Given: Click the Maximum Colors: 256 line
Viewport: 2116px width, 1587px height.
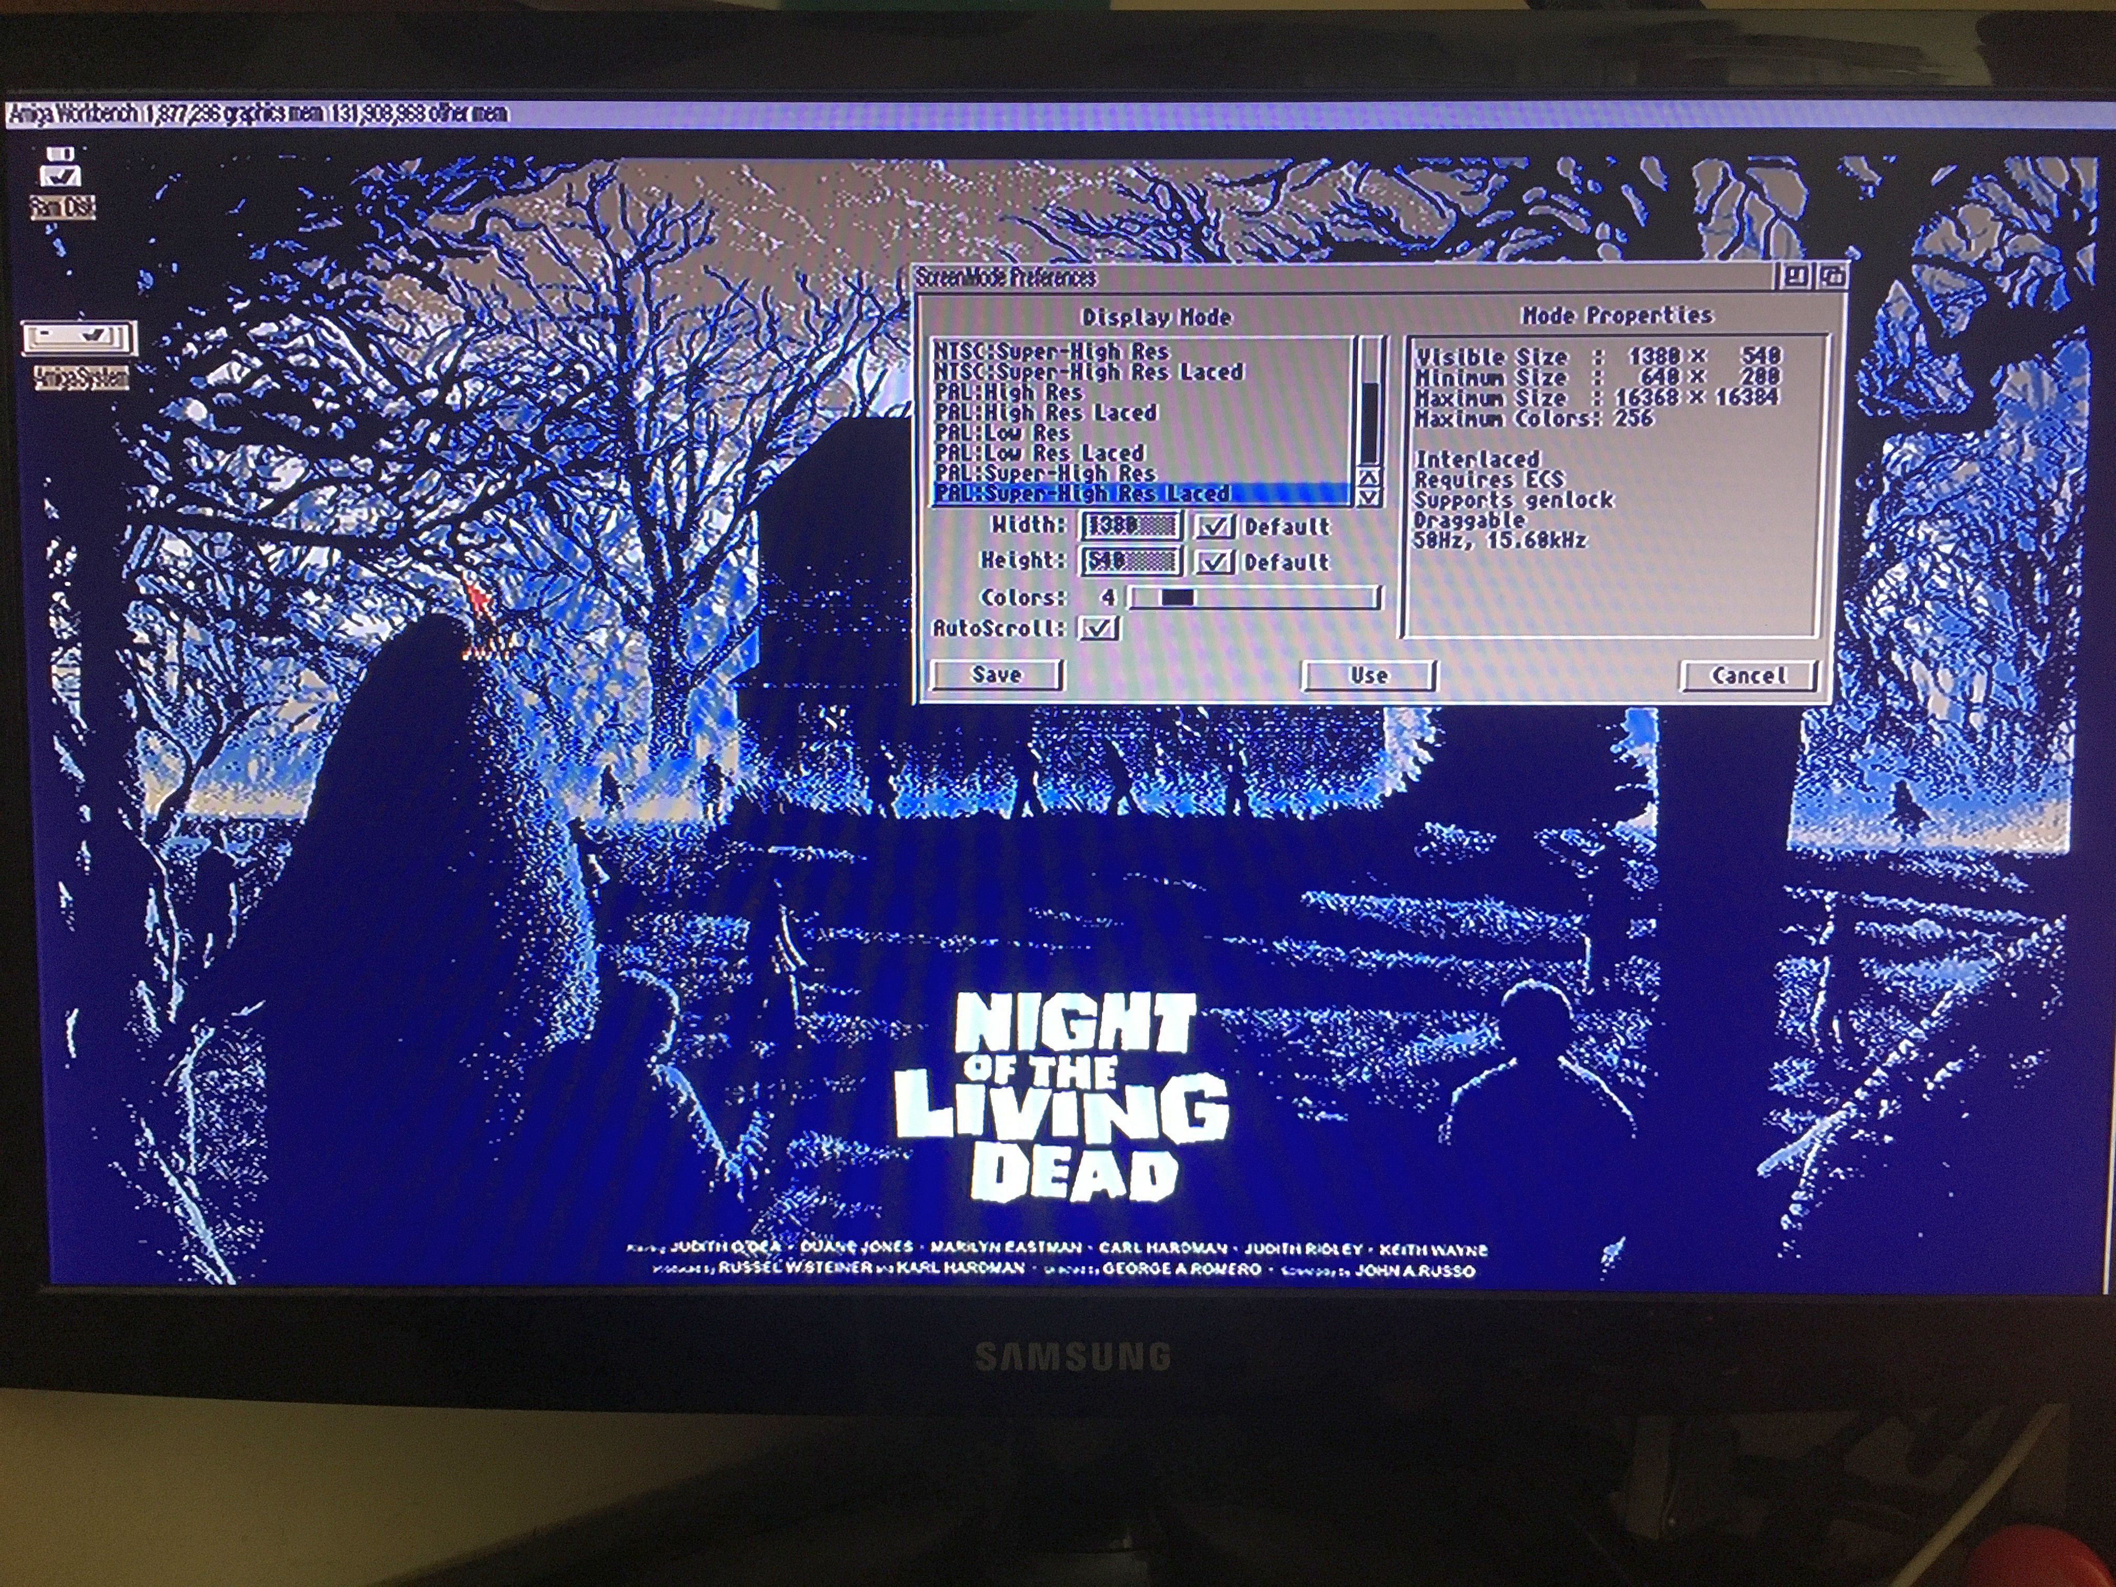Looking at the screenshot, I should pos(1533,419).
